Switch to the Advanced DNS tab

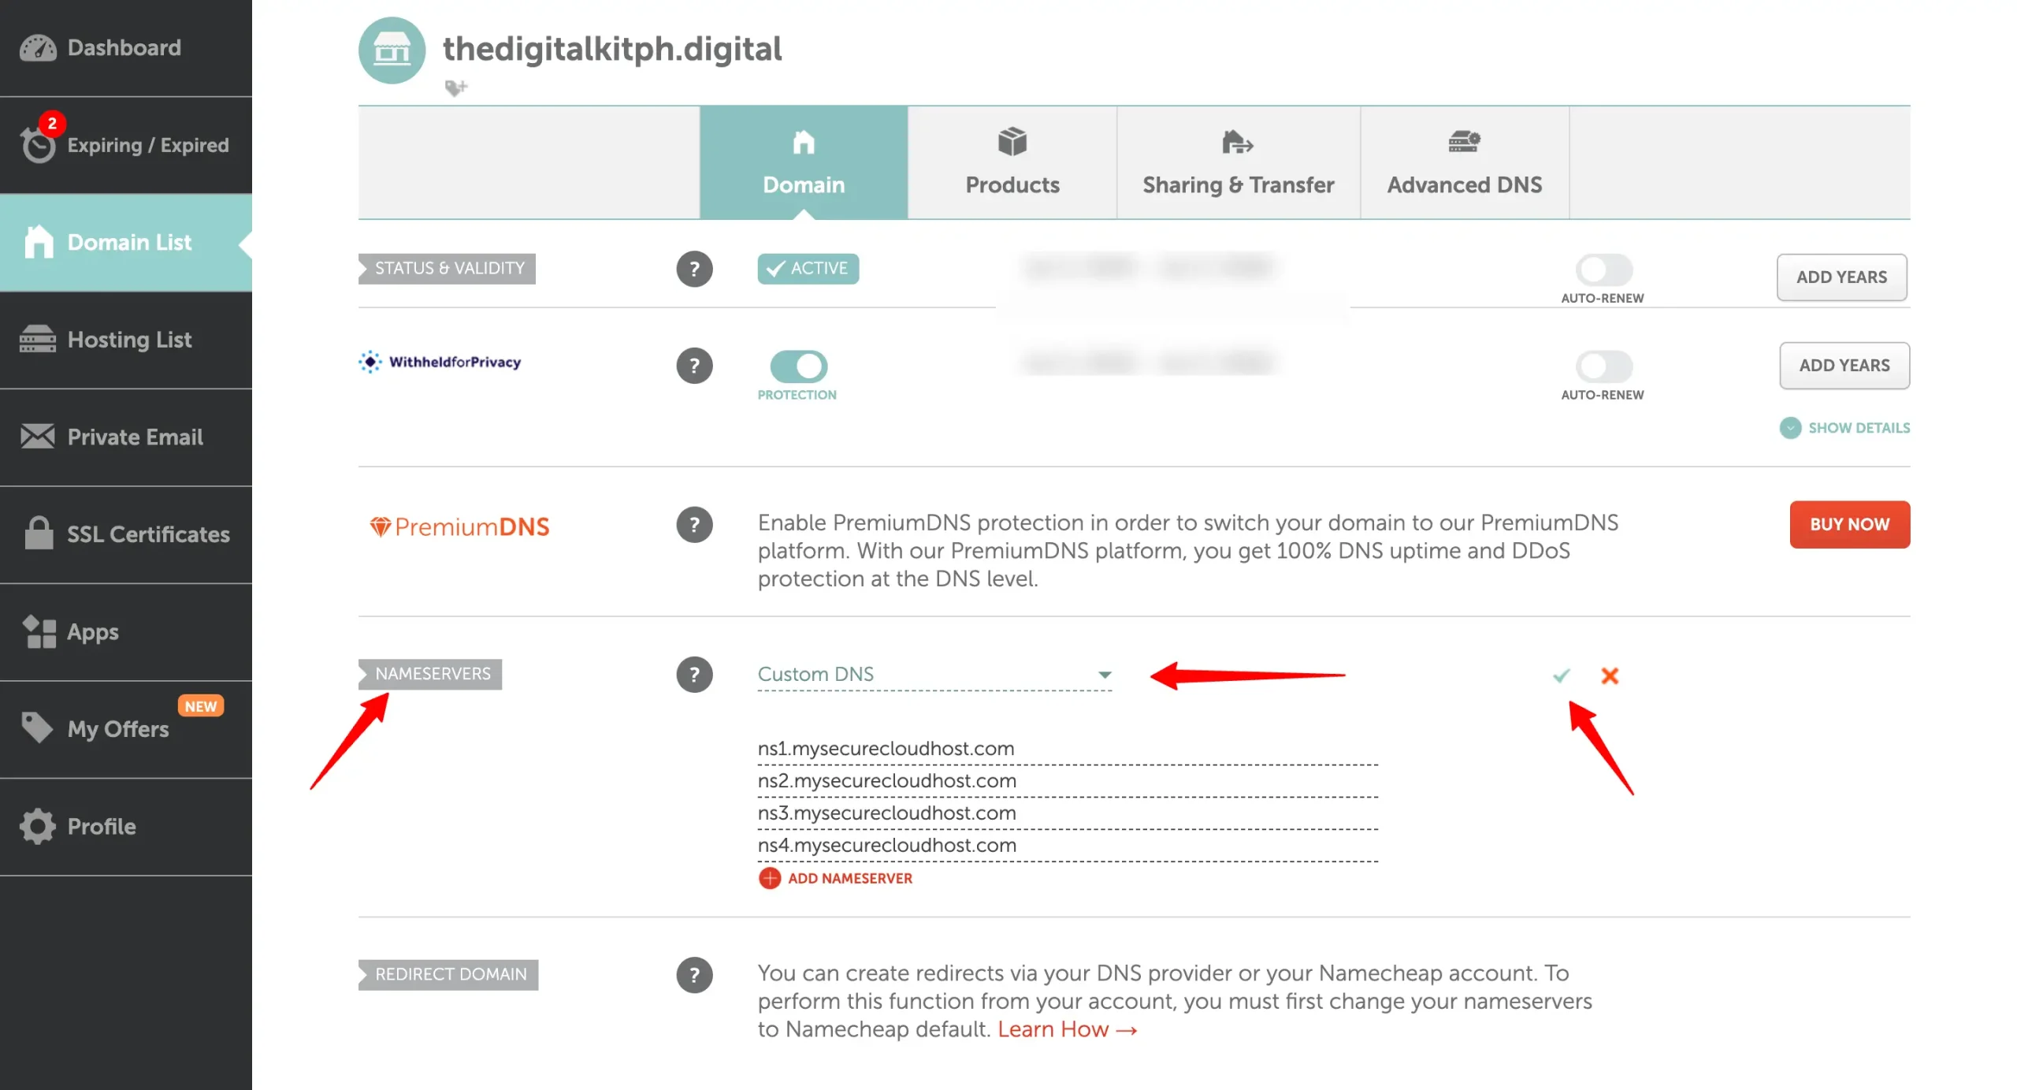(1465, 162)
